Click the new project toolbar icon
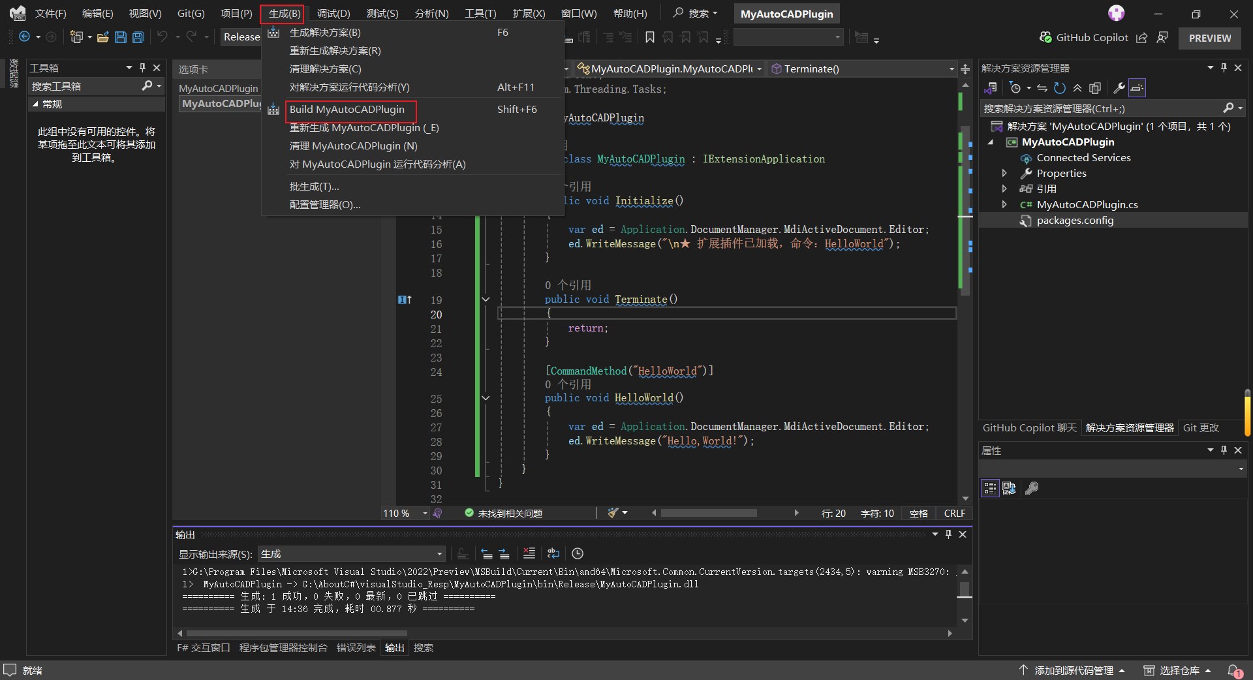The height and width of the screenshot is (680, 1253). click(76, 37)
